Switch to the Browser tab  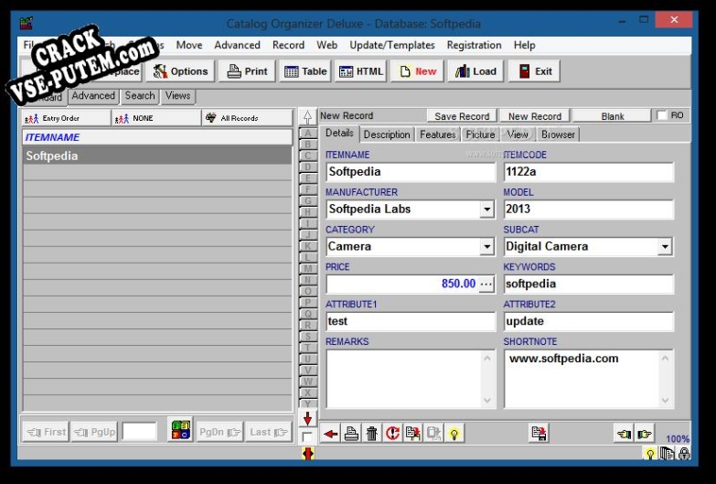[x=558, y=134]
